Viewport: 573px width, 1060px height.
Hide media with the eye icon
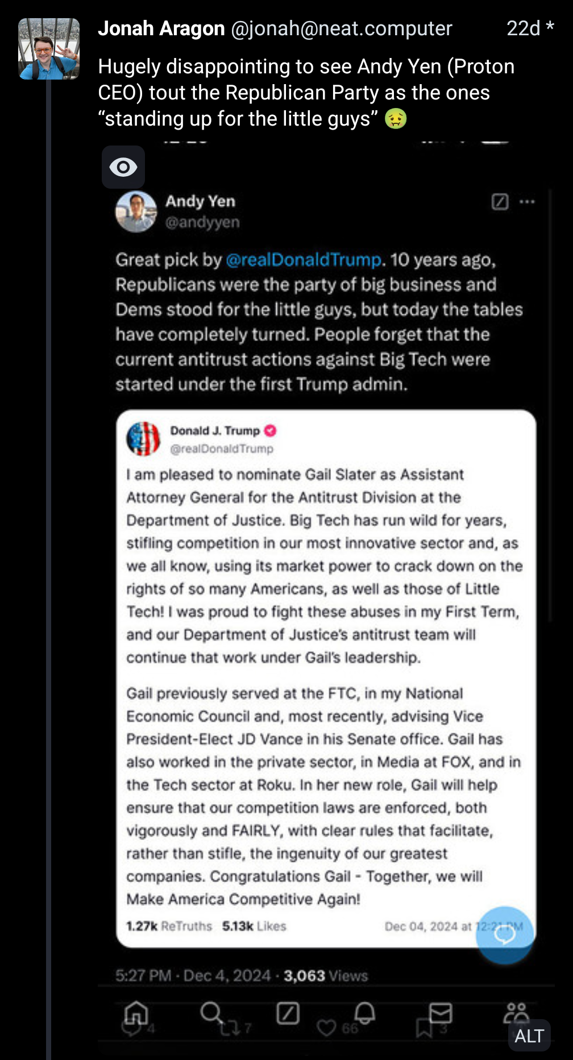click(123, 167)
